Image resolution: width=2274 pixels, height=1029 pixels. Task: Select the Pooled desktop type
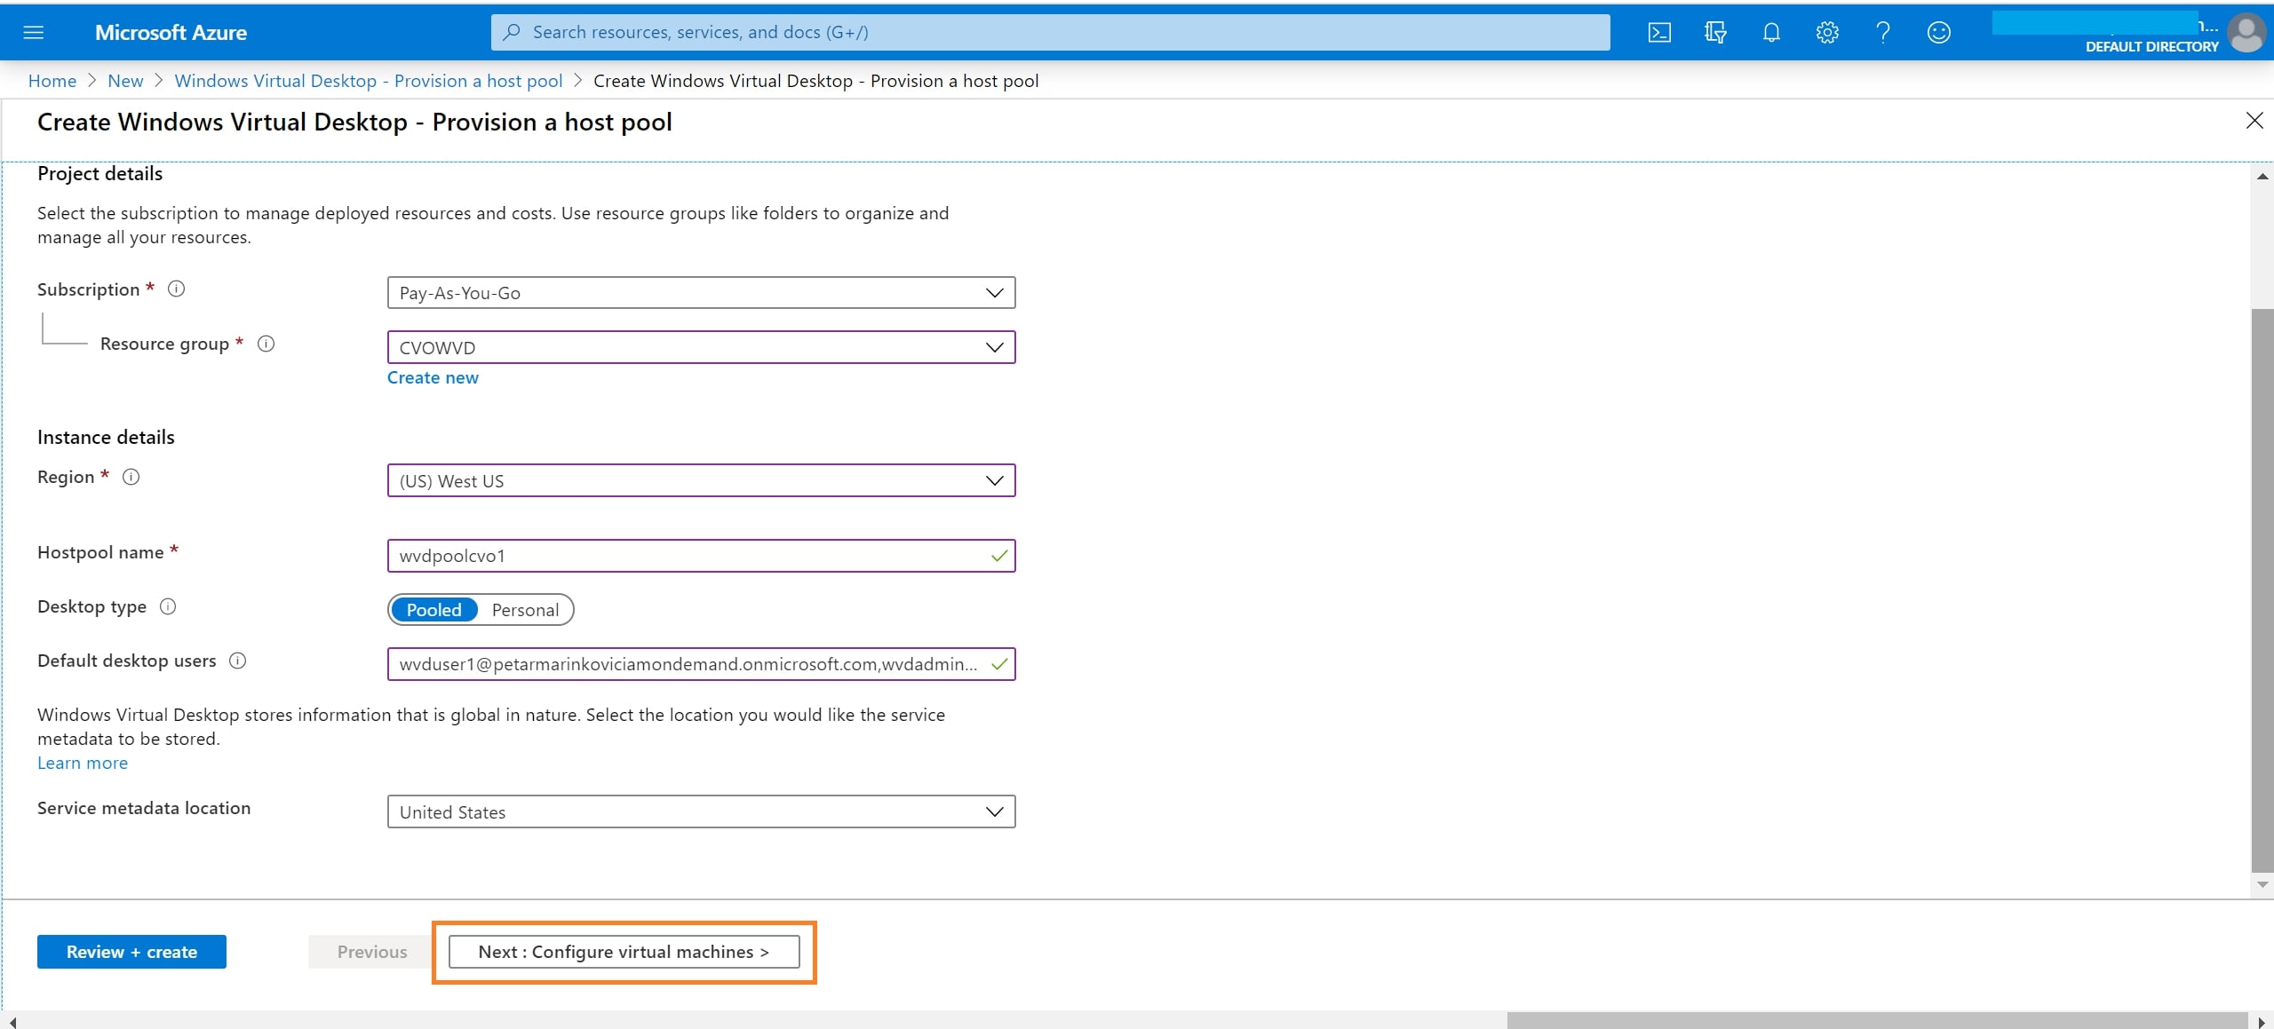[x=433, y=610]
